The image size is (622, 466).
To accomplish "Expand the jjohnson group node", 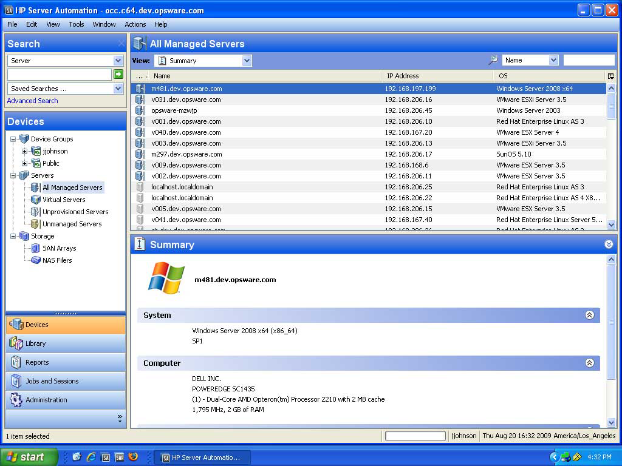I will click(x=24, y=151).
